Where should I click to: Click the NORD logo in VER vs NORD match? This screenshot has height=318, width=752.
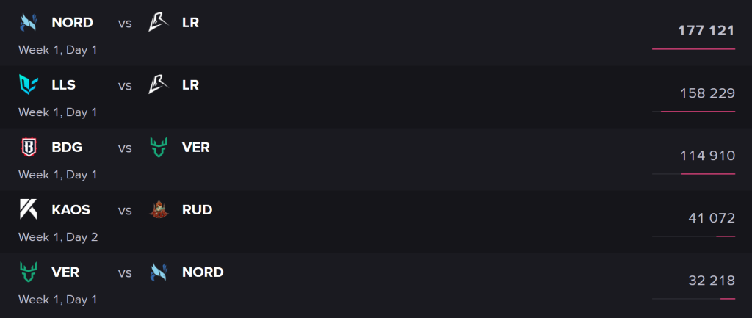click(x=159, y=272)
